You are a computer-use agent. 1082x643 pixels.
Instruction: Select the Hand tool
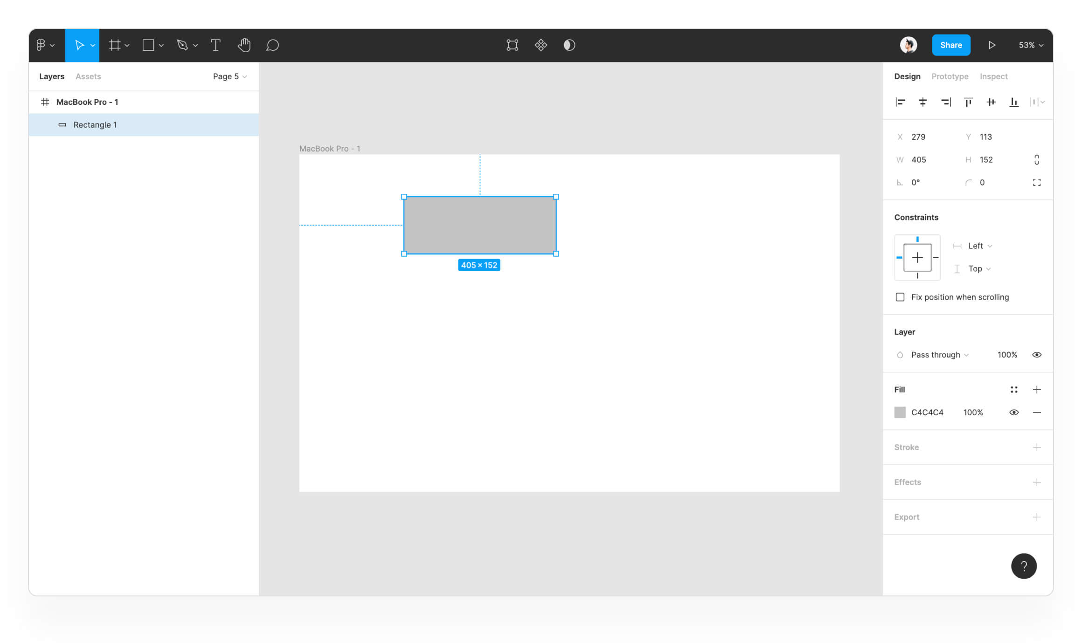coord(244,45)
